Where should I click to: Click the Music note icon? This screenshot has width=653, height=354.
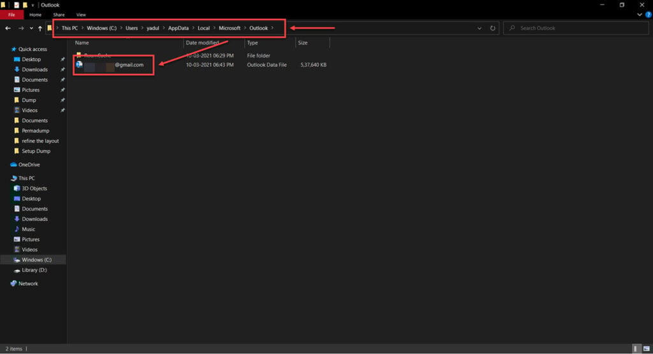tap(17, 229)
